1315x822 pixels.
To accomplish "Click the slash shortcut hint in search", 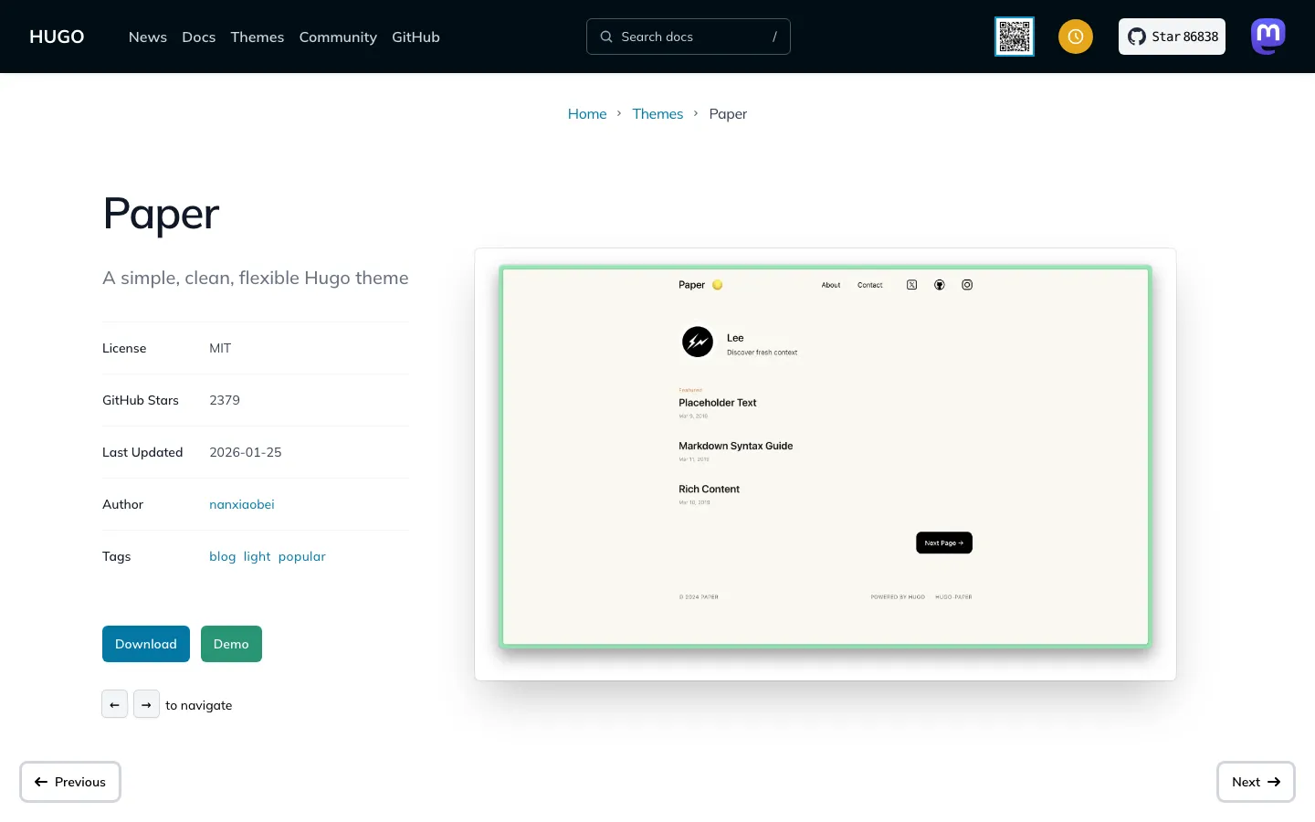I will [774, 37].
